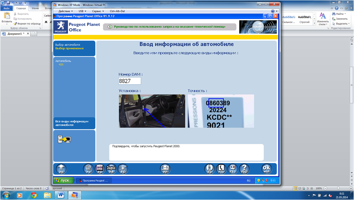Click the car door installation photo
This screenshot has height=200, width=354.
[152, 111]
